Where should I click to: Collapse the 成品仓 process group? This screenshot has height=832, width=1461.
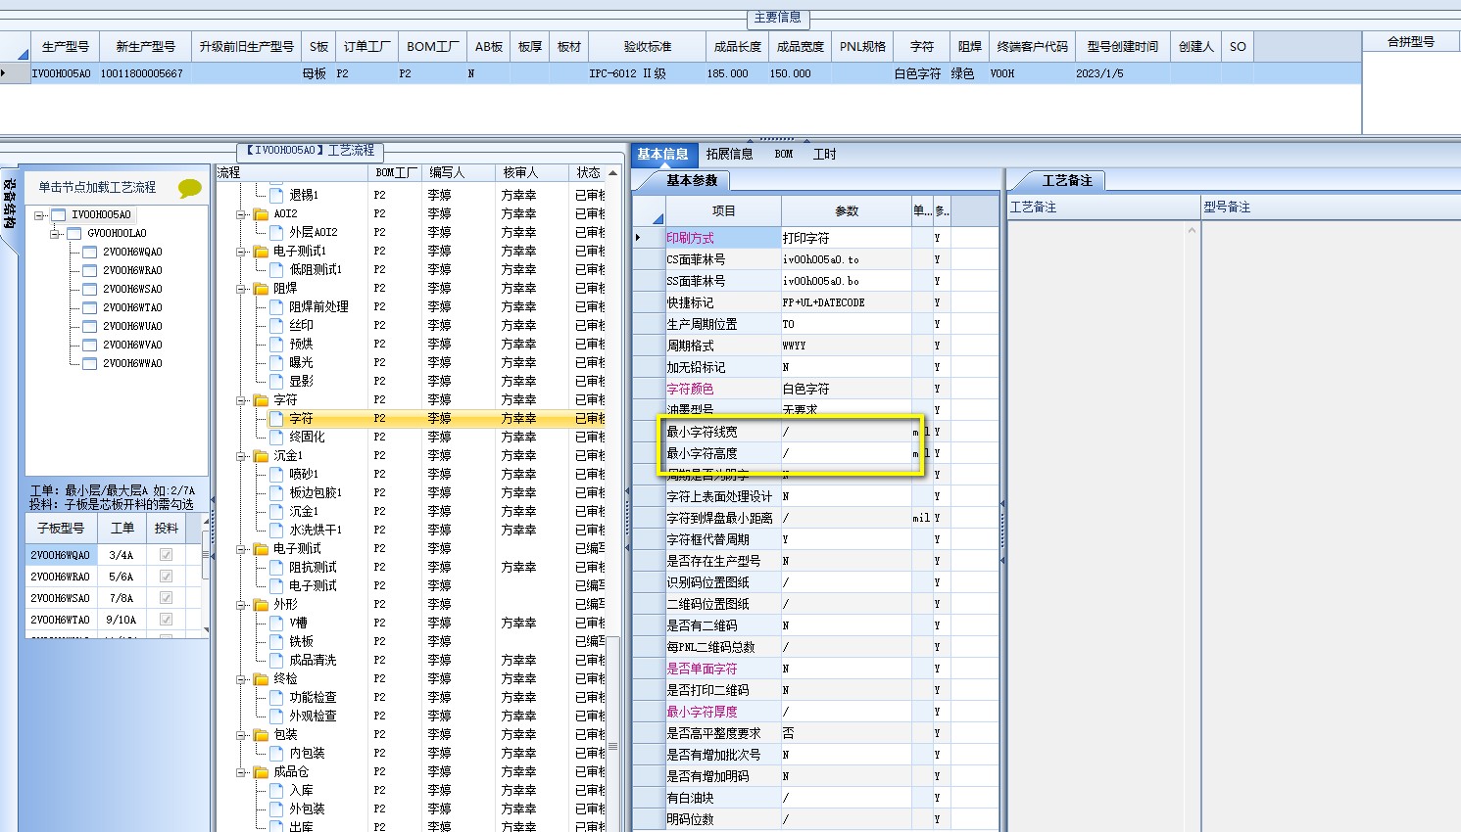(242, 771)
